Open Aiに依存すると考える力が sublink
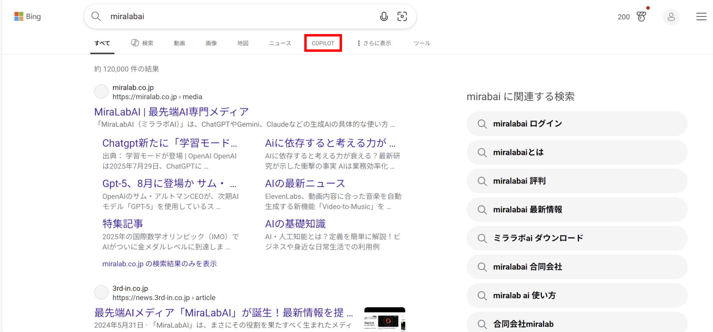 (330, 143)
